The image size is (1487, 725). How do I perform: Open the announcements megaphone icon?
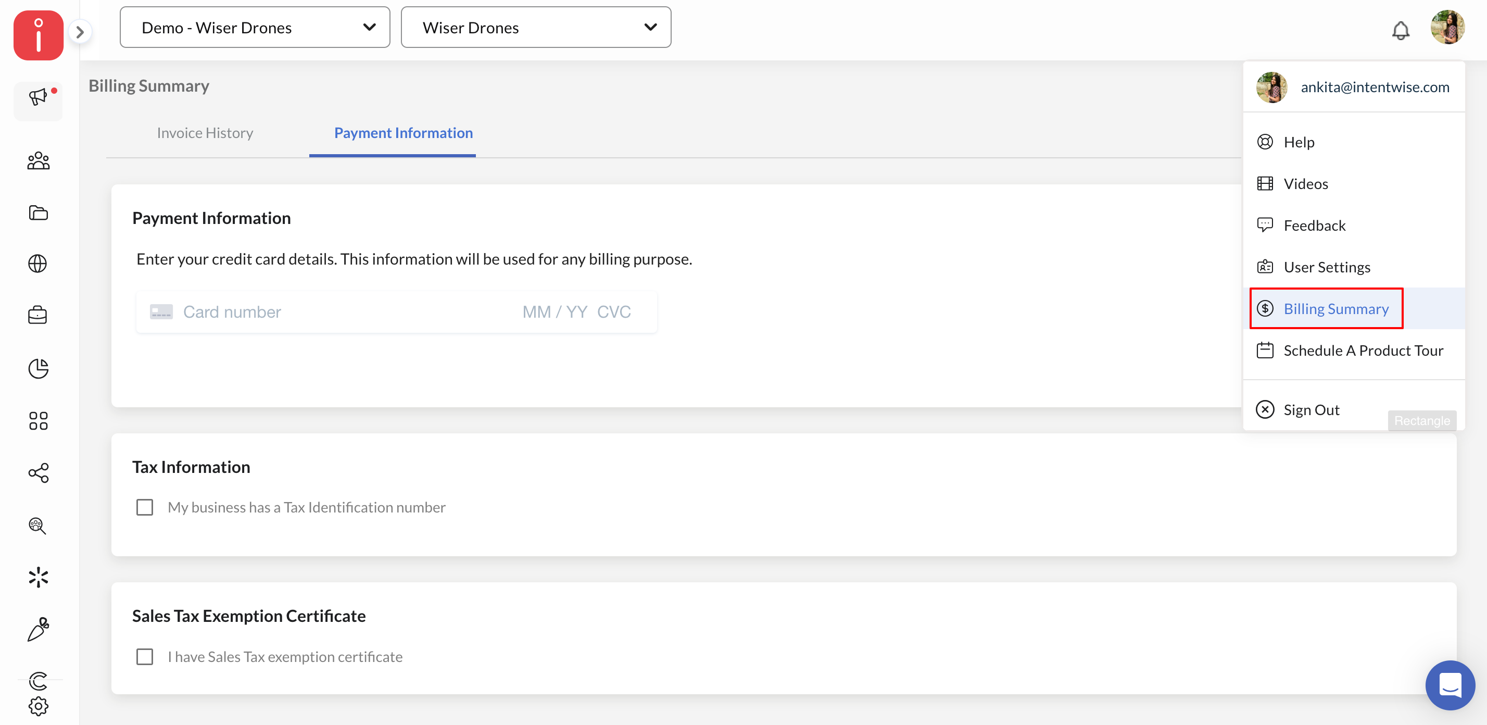tap(38, 97)
